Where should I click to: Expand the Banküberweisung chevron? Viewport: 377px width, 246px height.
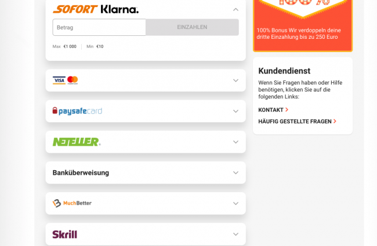click(235, 172)
